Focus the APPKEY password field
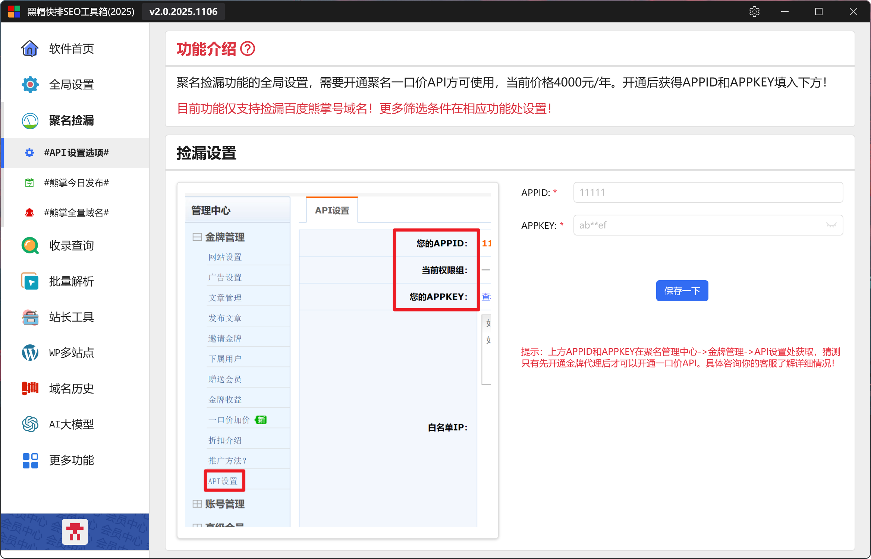The width and height of the screenshot is (871, 559). coord(697,225)
